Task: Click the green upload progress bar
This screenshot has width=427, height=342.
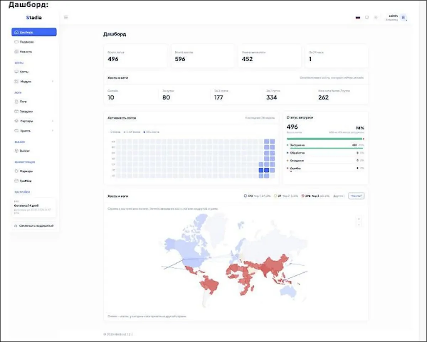Action: 325,139
